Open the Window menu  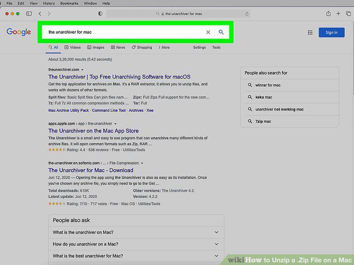pos(90,3)
